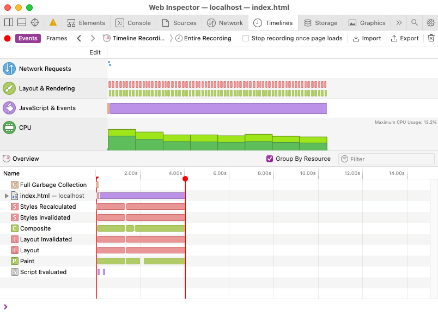438x315 pixels.
Task: Enable Stop recording once page loads
Action: (245, 38)
